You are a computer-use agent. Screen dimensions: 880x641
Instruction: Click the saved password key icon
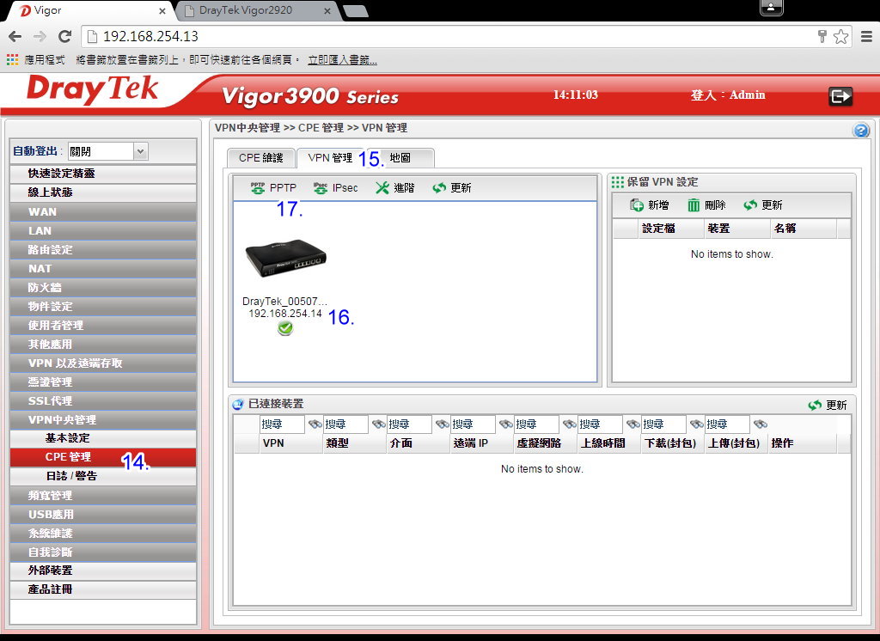pos(822,36)
